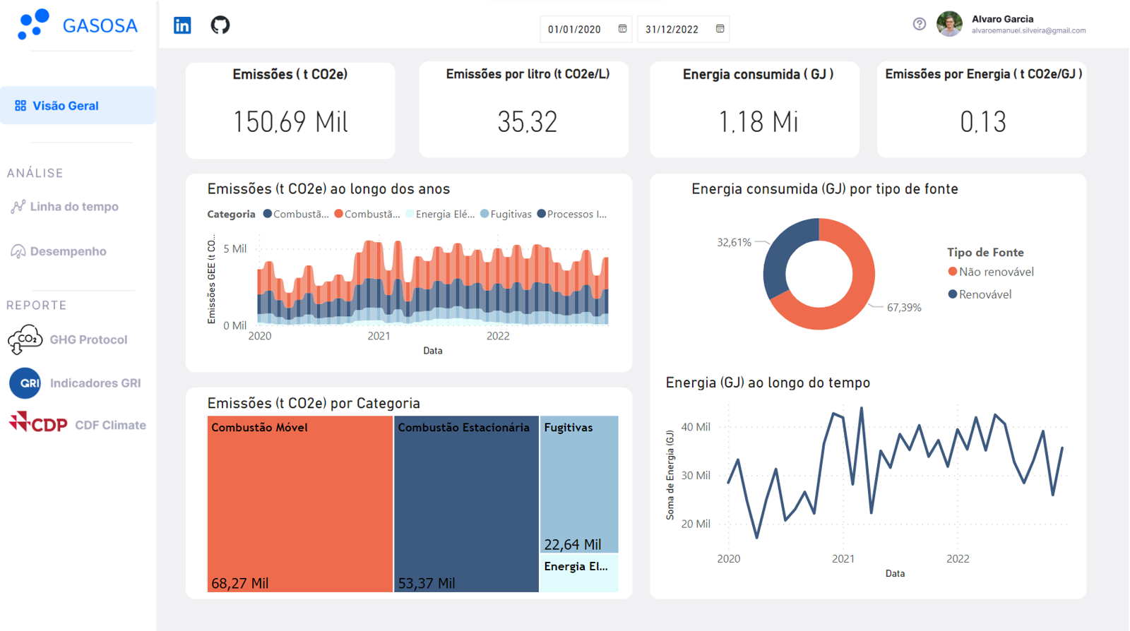1130x631 pixels.
Task: Click the 68,27 Mil treemap value
Action: pyautogui.click(x=239, y=583)
